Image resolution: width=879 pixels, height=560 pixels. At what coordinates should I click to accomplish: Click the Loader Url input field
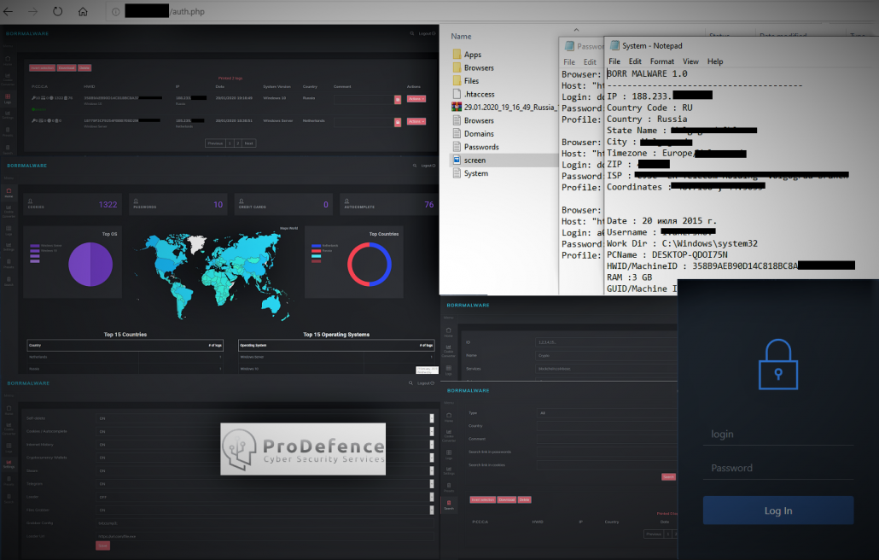coord(265,536)
